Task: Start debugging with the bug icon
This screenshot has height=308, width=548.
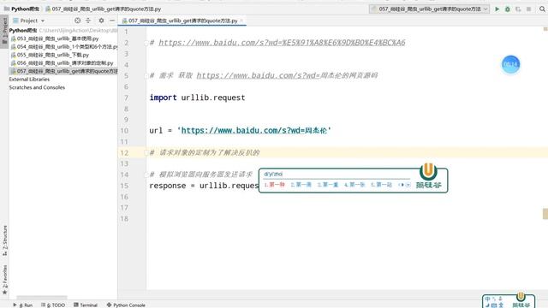Action: (508, 9)
